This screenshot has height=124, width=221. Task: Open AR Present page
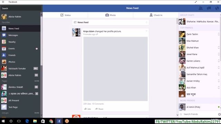tap(20, 100)
